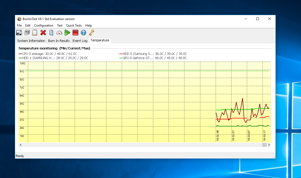Open the Help menu
Image resolution: width=301 pixels, height=178 pixels.
88,25
